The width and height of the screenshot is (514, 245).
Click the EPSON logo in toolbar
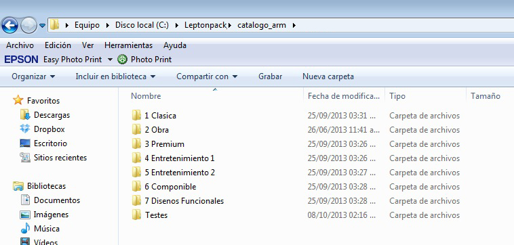coord(21,60)
